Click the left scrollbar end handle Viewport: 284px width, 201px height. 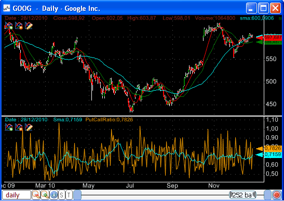coord(77,195)
